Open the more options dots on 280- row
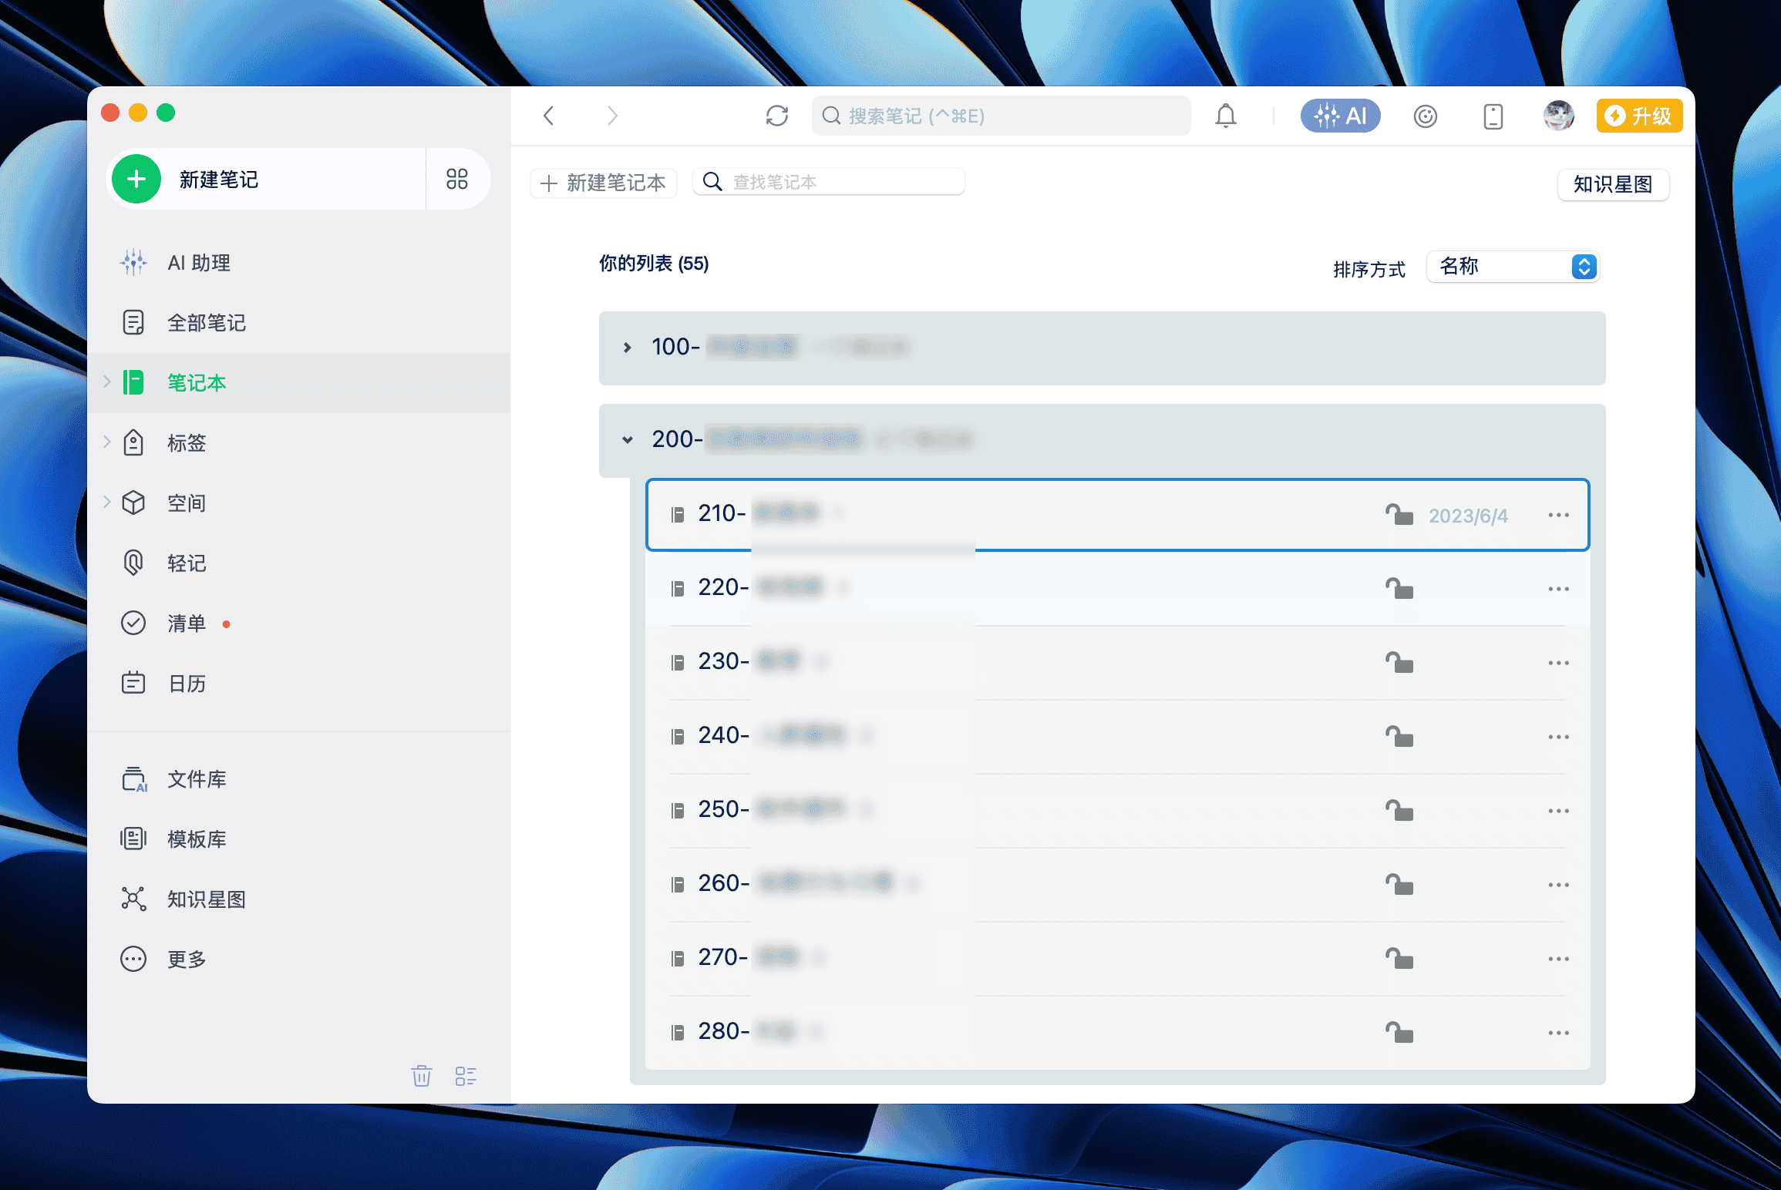 click(1558, 1033)
